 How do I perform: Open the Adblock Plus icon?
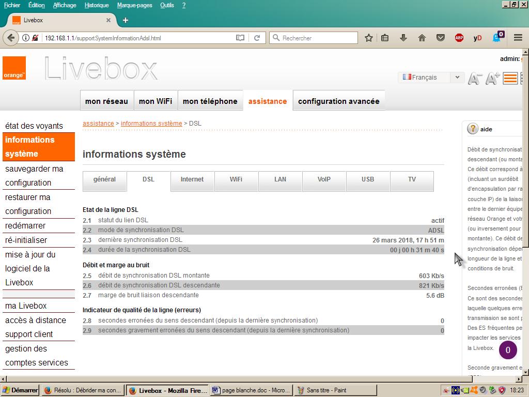pyautogui.click(x=459, y=38)
